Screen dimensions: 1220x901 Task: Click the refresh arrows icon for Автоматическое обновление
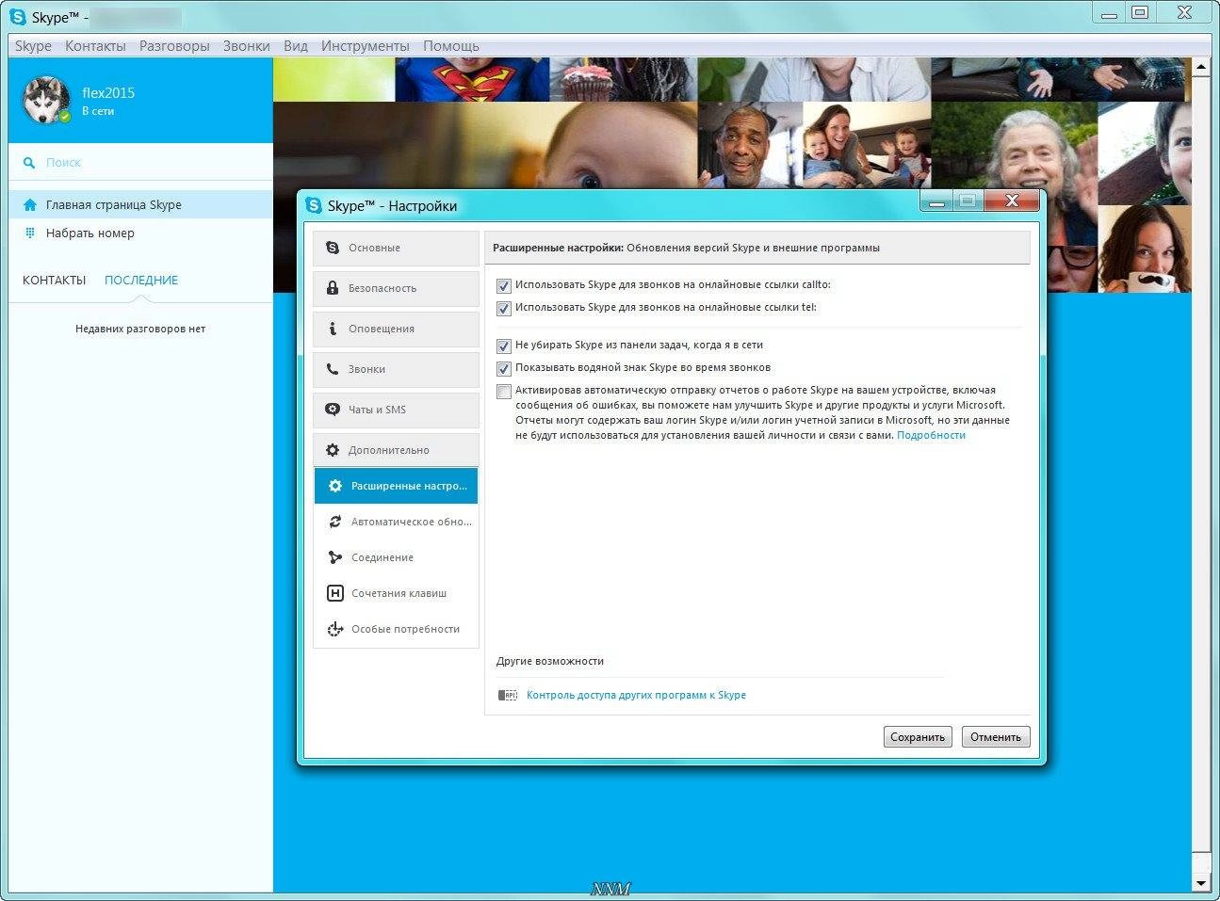click(334, 522)
